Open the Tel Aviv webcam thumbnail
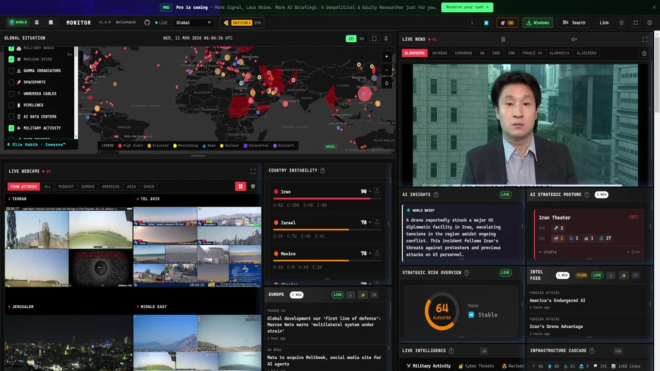This screenshot has height=371, width=660. click(x=197, y=247)
